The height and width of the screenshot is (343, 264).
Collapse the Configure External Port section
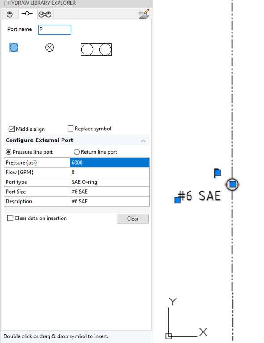[143, 140]
